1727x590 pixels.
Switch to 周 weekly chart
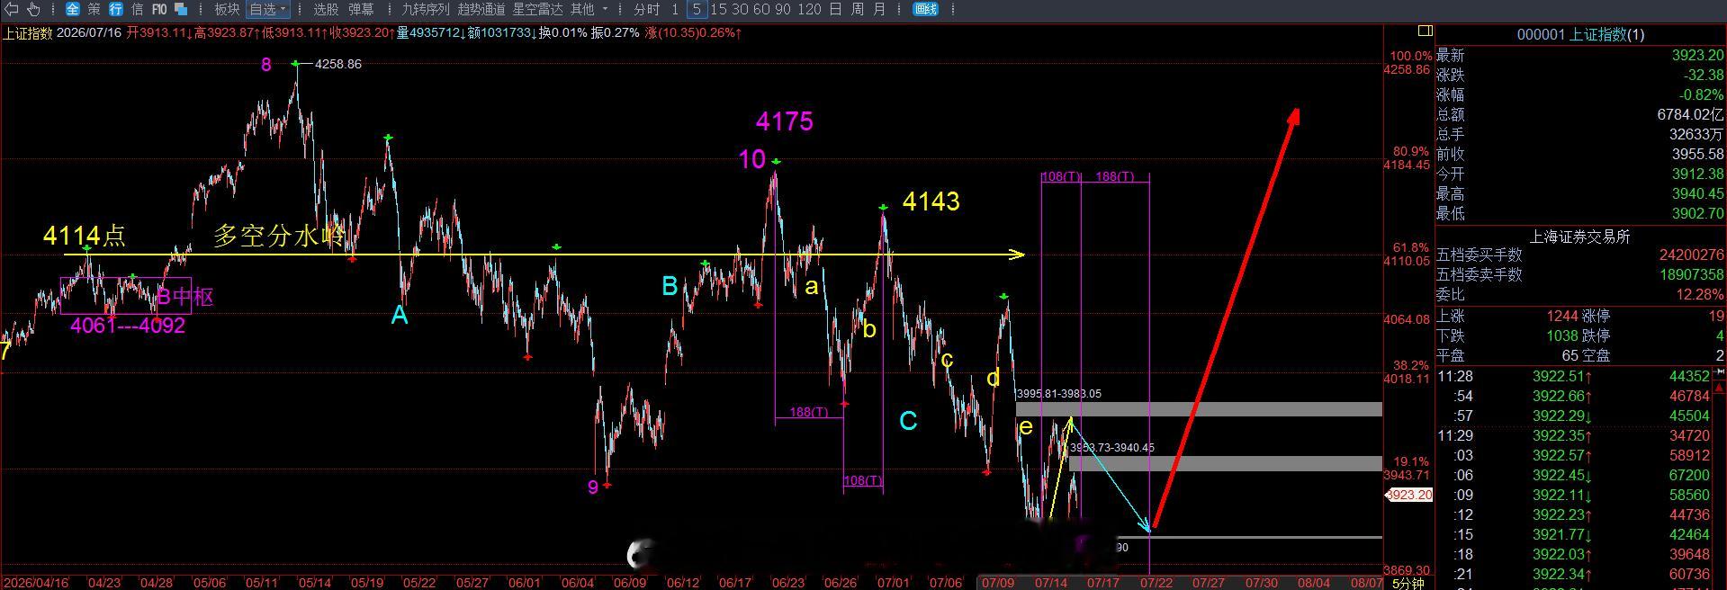(858, 9)
